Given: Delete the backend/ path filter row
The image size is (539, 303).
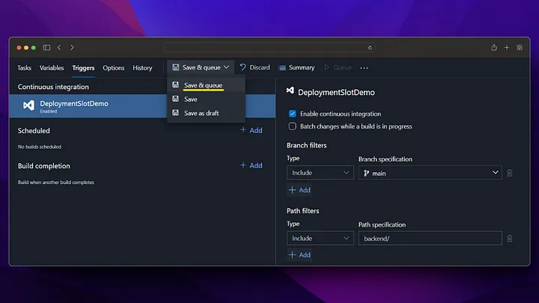Looking at the screenshot, I should (510, 239).
